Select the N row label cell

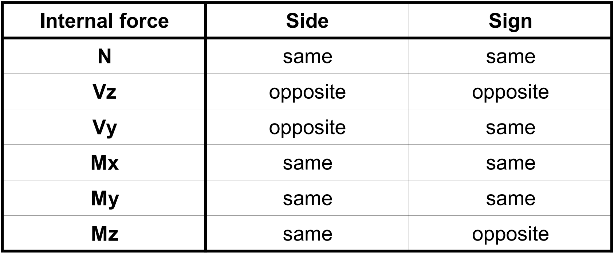pos(105,56)
